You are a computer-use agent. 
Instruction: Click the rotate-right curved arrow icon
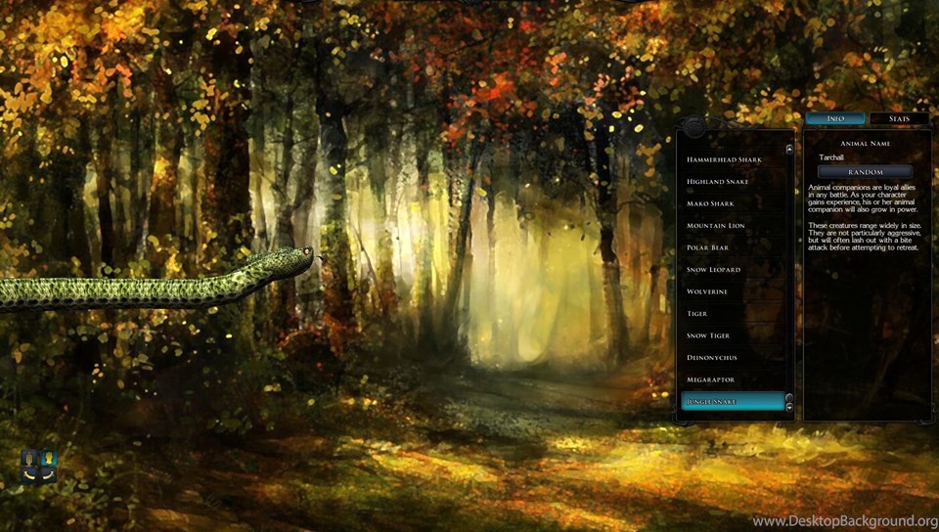coord(48,475)
